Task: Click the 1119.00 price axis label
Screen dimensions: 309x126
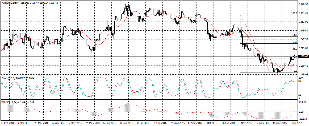Action: [x=303, y=74]
